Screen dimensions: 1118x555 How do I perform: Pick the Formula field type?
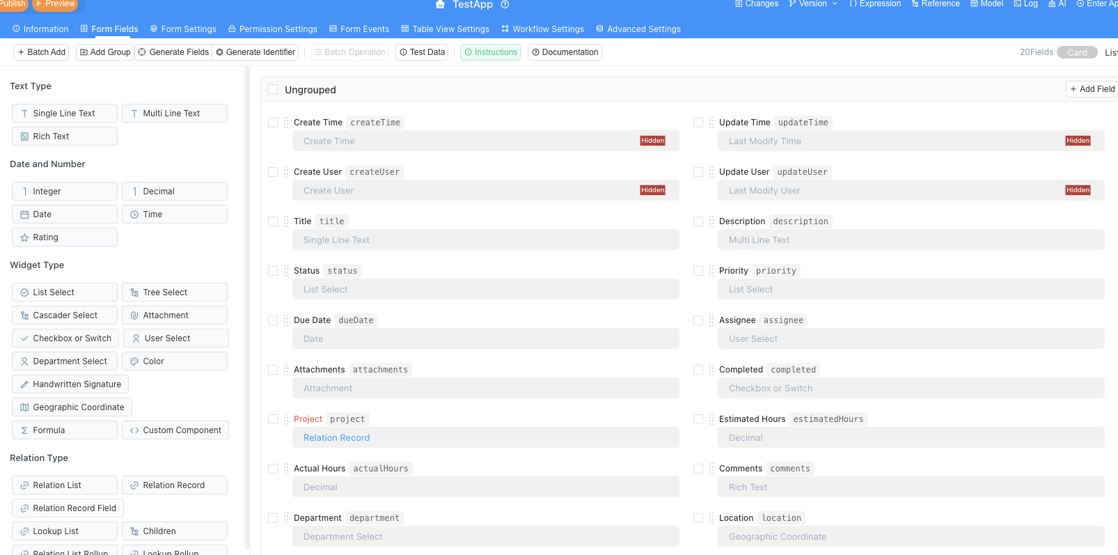click(65, 430)
